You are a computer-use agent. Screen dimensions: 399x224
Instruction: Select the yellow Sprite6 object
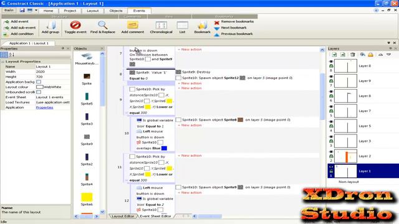87,199
